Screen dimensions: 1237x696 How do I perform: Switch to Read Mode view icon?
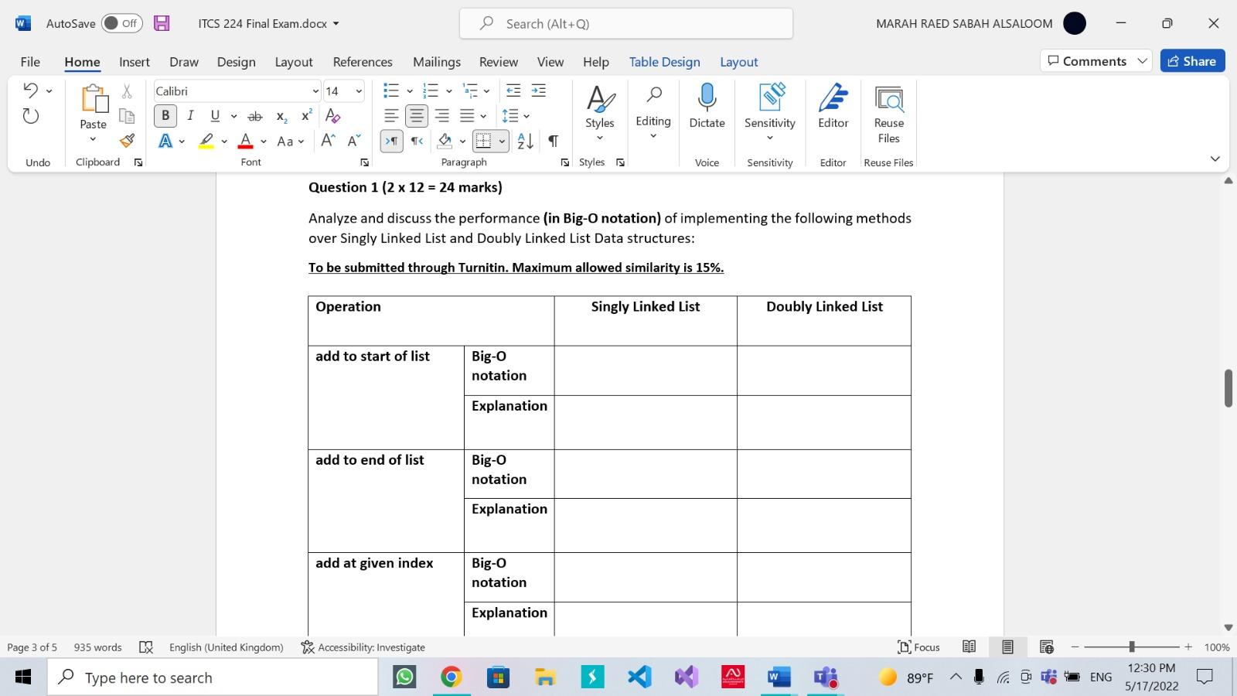(969, 647)
